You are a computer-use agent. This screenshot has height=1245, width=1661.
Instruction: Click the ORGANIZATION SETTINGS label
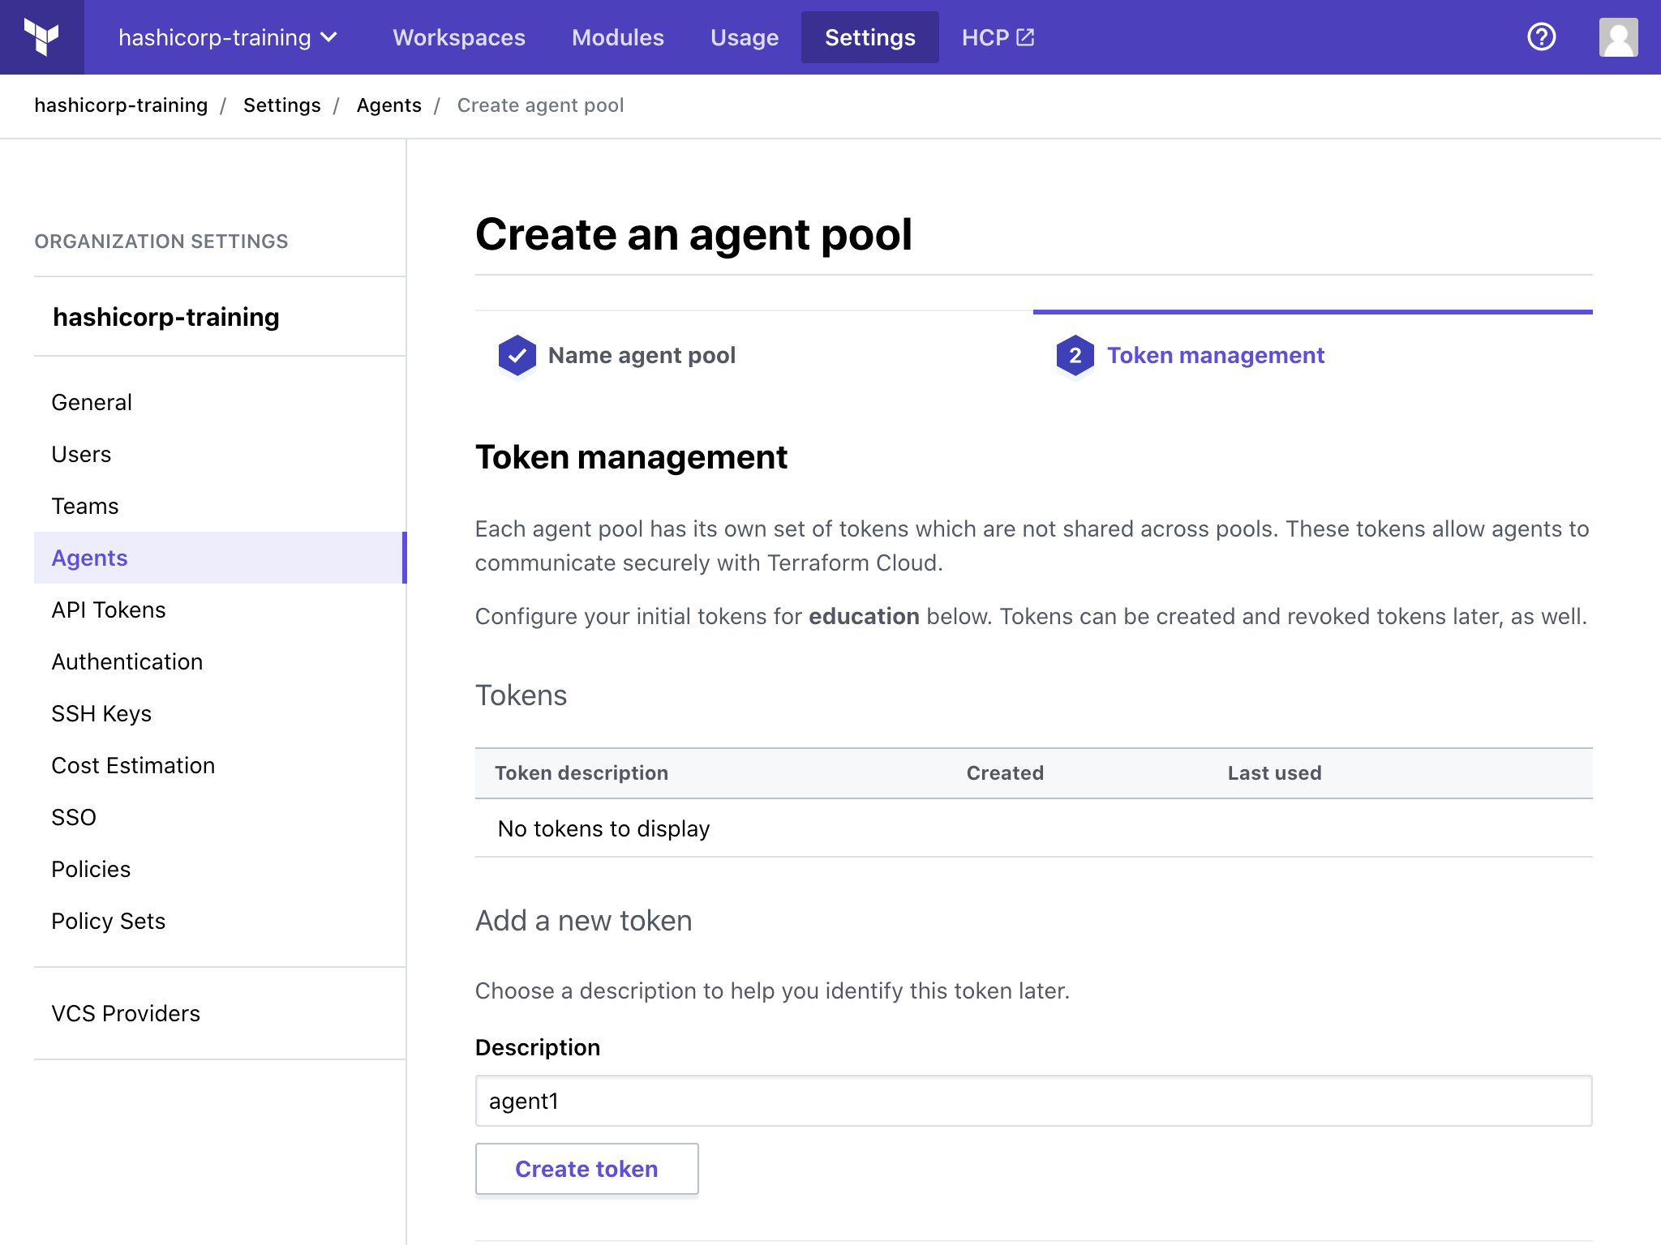[161, 242]
